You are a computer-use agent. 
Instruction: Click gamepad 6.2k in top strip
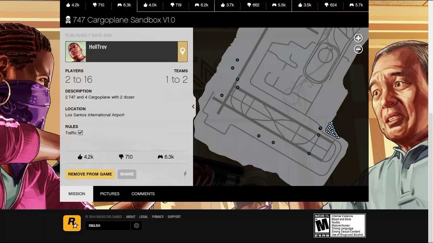click(201, 5)
